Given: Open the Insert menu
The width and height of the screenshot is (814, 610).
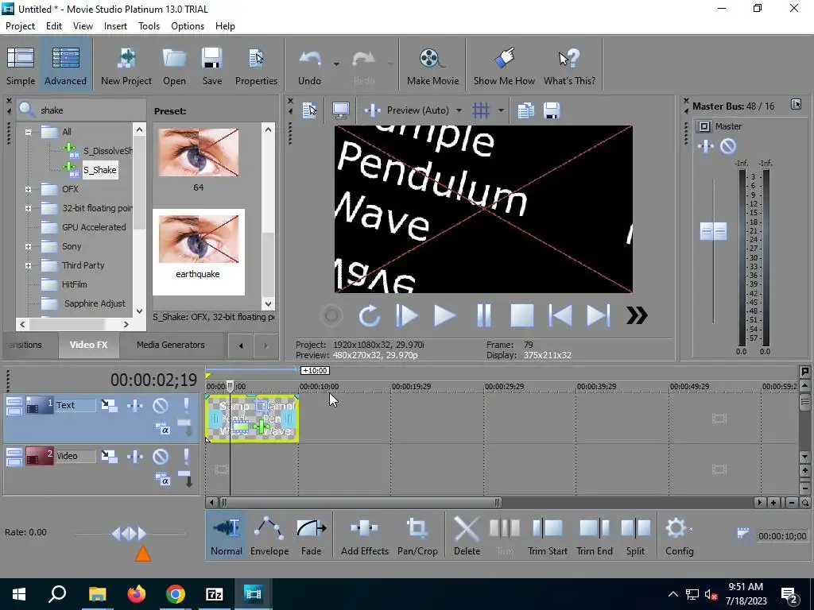Looking at the screenshot, I should (x=115, y=26).
